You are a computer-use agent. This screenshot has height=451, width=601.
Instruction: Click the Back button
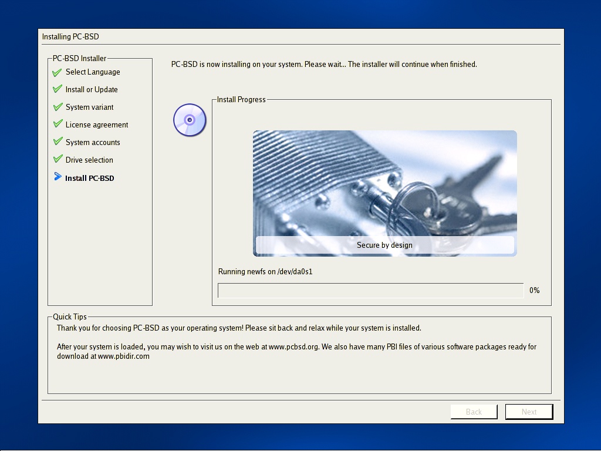coord(474,412)
